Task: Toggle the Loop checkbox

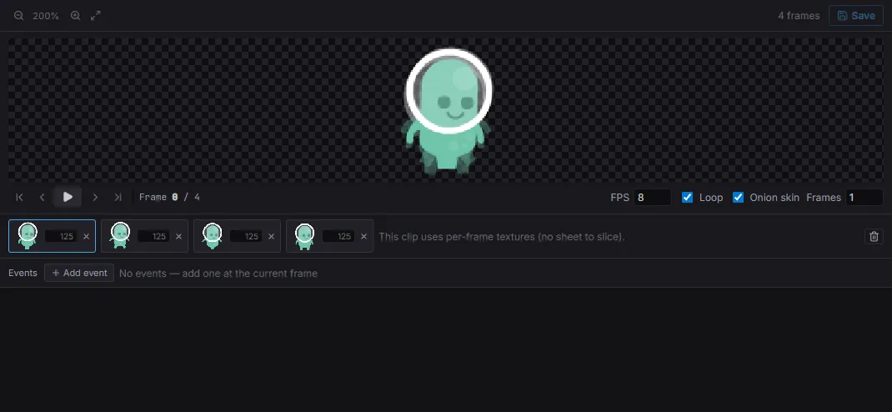Action: coord(687,198)
